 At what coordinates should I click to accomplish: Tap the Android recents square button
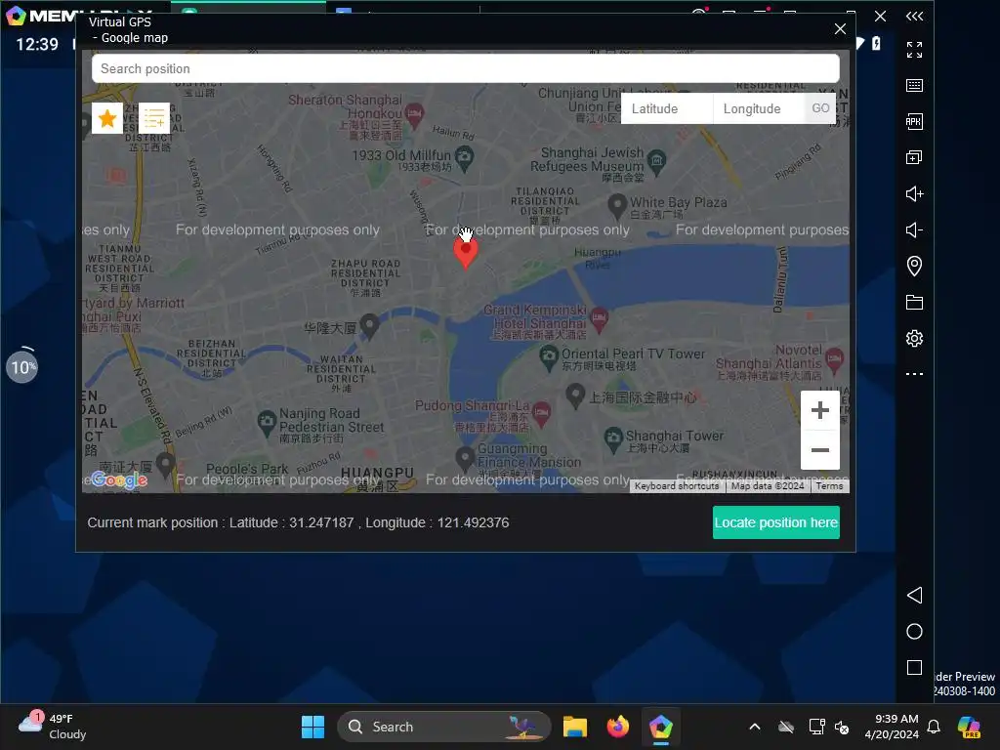click(x=914, y=668)
